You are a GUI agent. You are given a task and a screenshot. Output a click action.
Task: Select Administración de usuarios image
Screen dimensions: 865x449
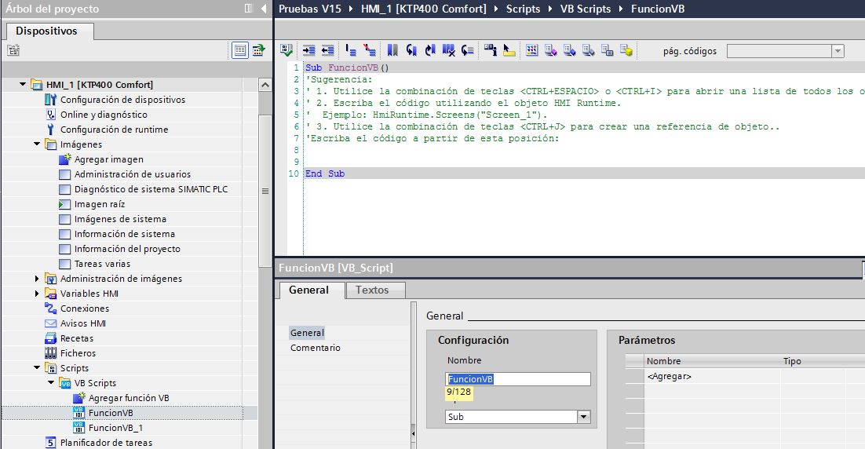133,173
